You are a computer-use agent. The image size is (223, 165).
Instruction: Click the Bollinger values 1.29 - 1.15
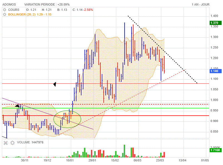(44, 14)
